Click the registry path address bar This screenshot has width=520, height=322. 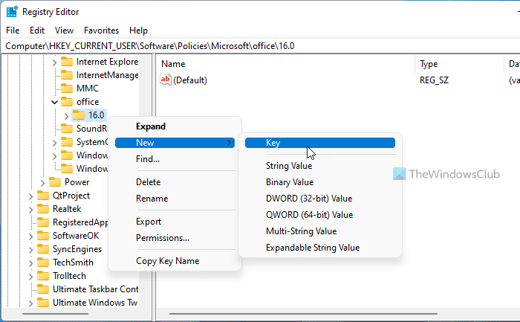[261, 46]
